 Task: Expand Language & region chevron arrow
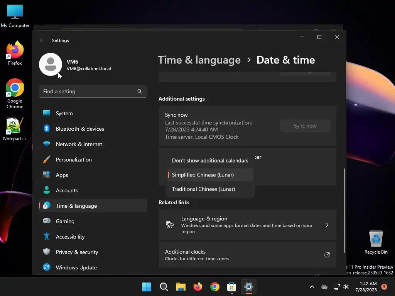[x=327, y=225]
